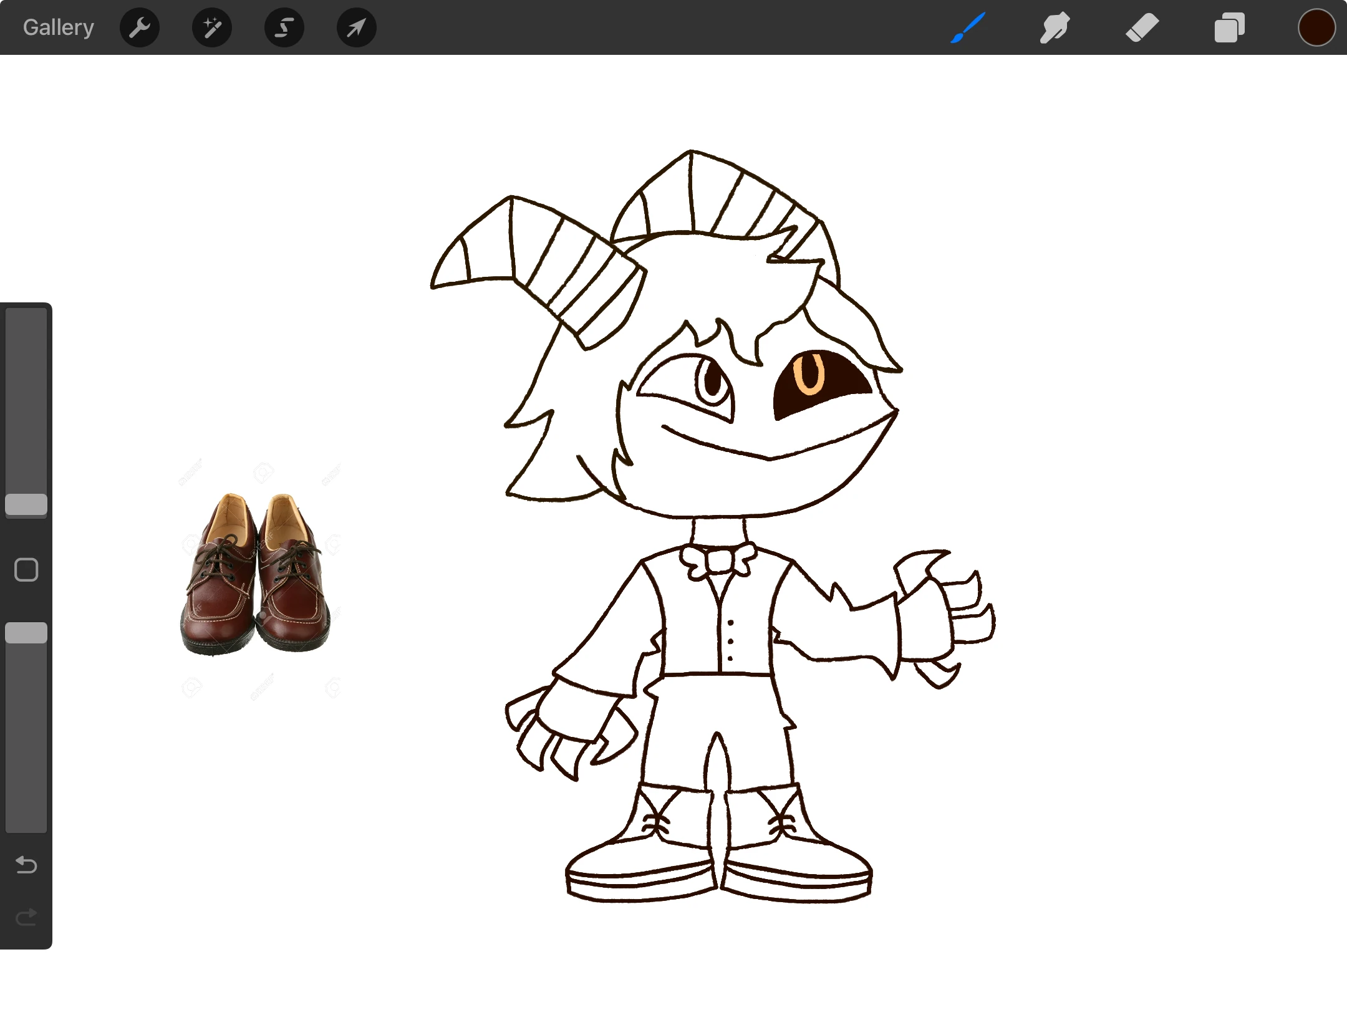The height and width of the screenshot is (1010, 1347).
Task: Select the Eraser tool
Action: [1142, 27]
